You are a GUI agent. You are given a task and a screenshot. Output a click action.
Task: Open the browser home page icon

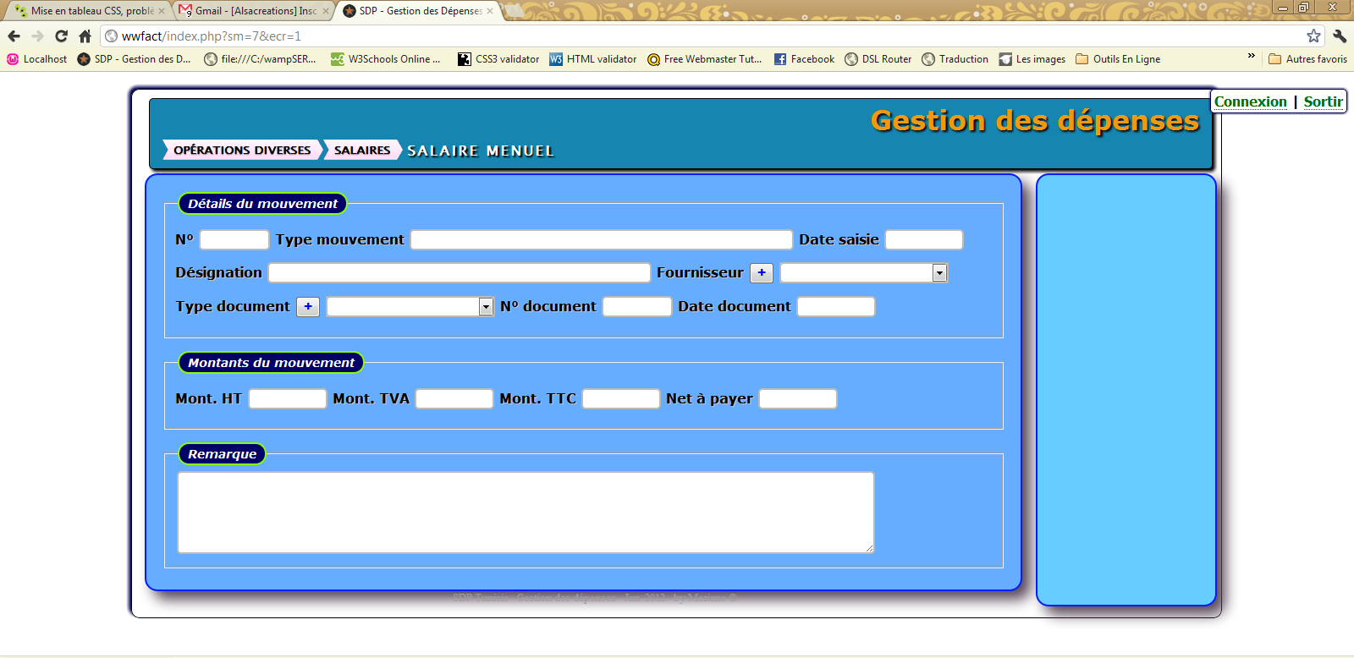click(x=85, y=36)
